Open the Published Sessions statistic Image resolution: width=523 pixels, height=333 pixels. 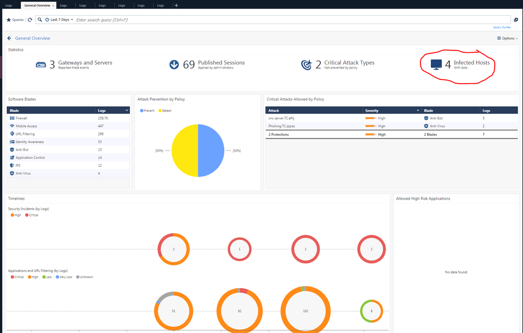click(x=207, y=65)
